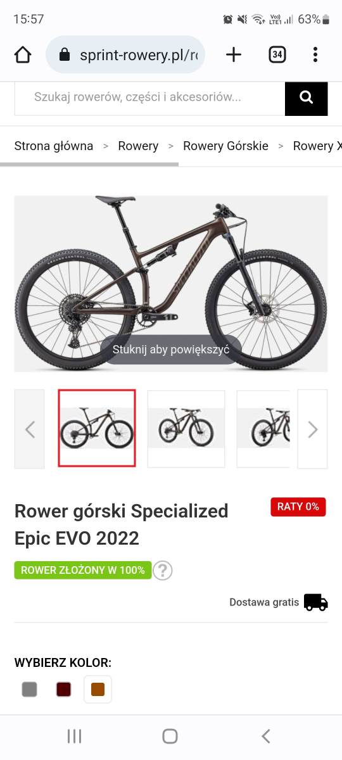Choose the selected brown-orange color swatch
Image resolution: width=342 pixels, height=760 pixels.
(98, 689)
